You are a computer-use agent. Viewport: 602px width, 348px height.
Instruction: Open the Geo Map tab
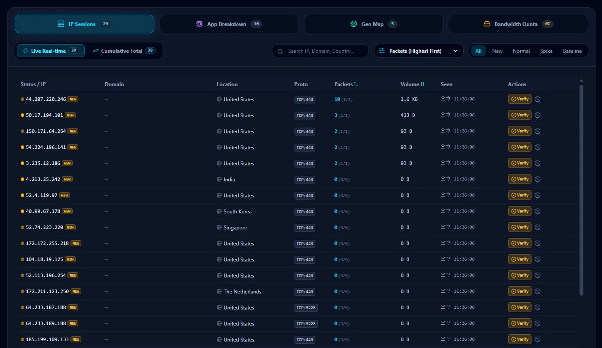(374, 24)
